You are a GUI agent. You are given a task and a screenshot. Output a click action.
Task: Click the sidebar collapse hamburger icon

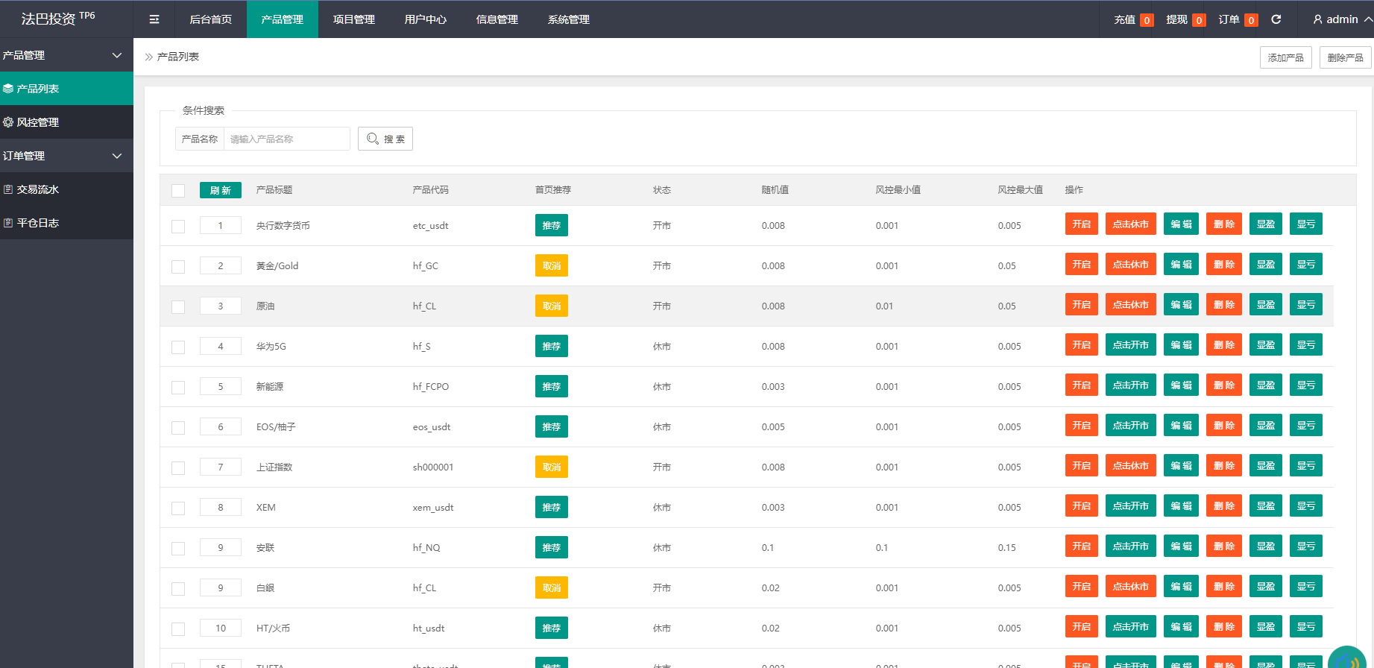[x=154, y=19]
